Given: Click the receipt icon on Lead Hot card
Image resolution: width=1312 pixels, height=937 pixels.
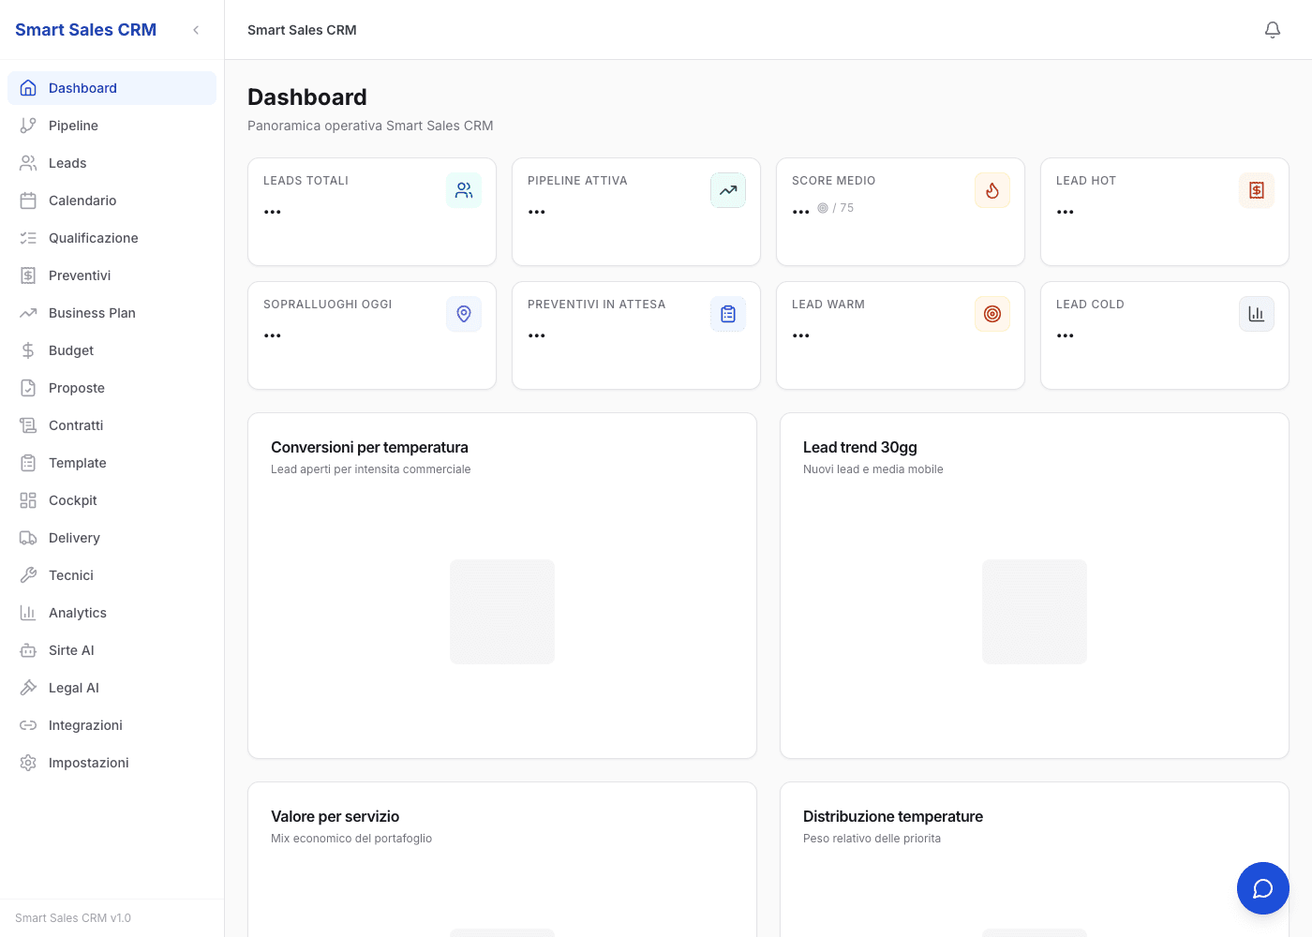Looking at the screenshot, I should pos(1257,190).
